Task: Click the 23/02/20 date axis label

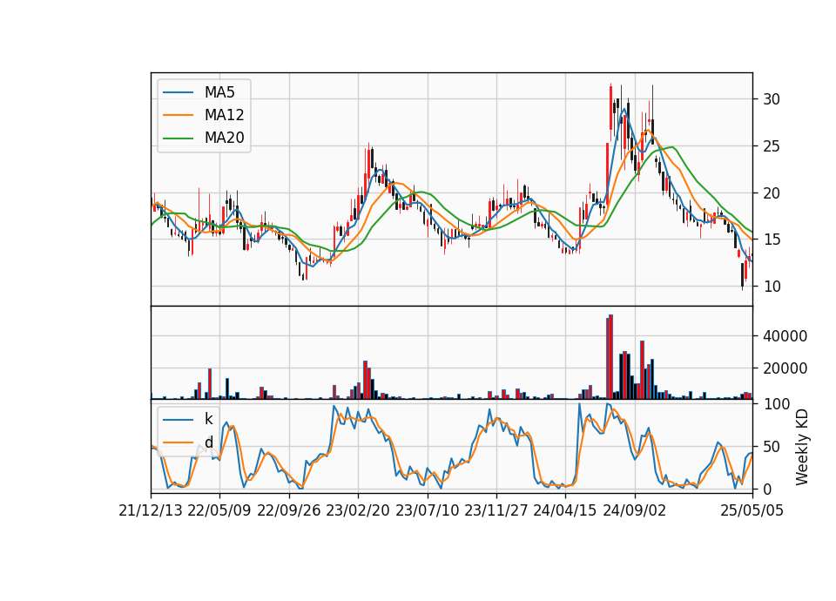Action: (x=358, y=511)
